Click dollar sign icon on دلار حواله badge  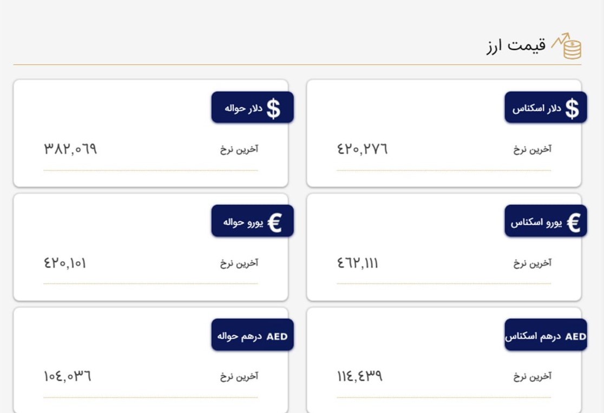(x=273, y=108)
